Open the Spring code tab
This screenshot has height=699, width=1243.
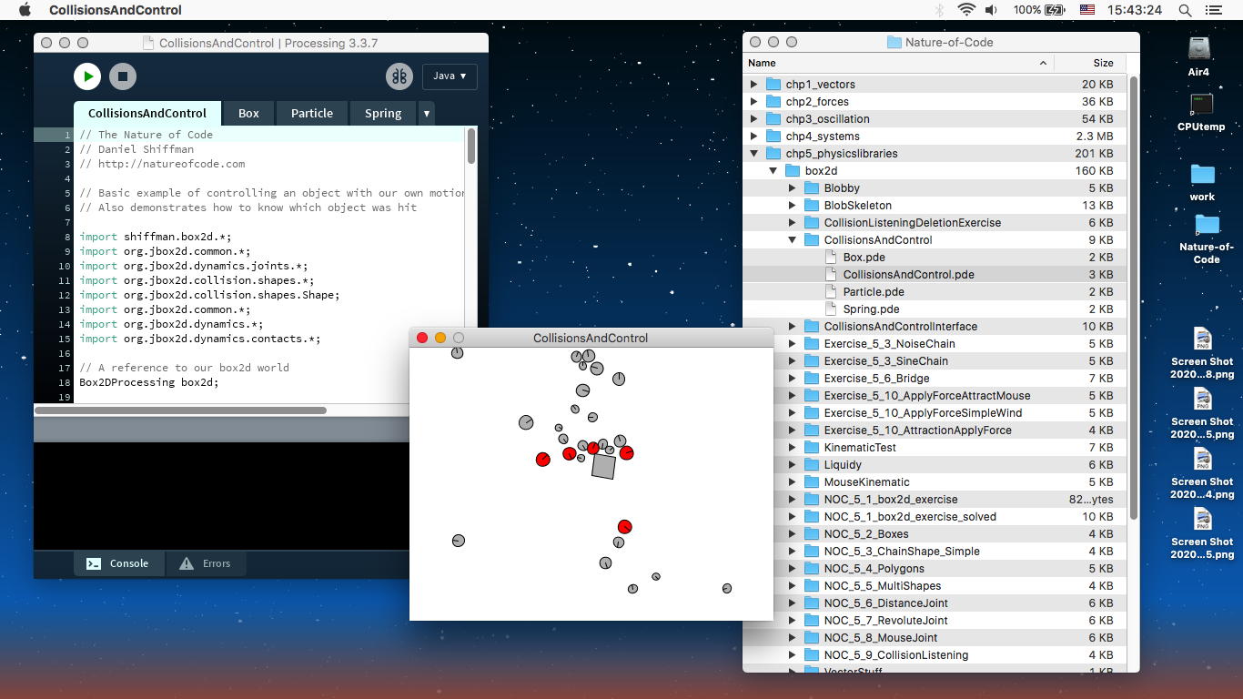(x=382, y=113)
